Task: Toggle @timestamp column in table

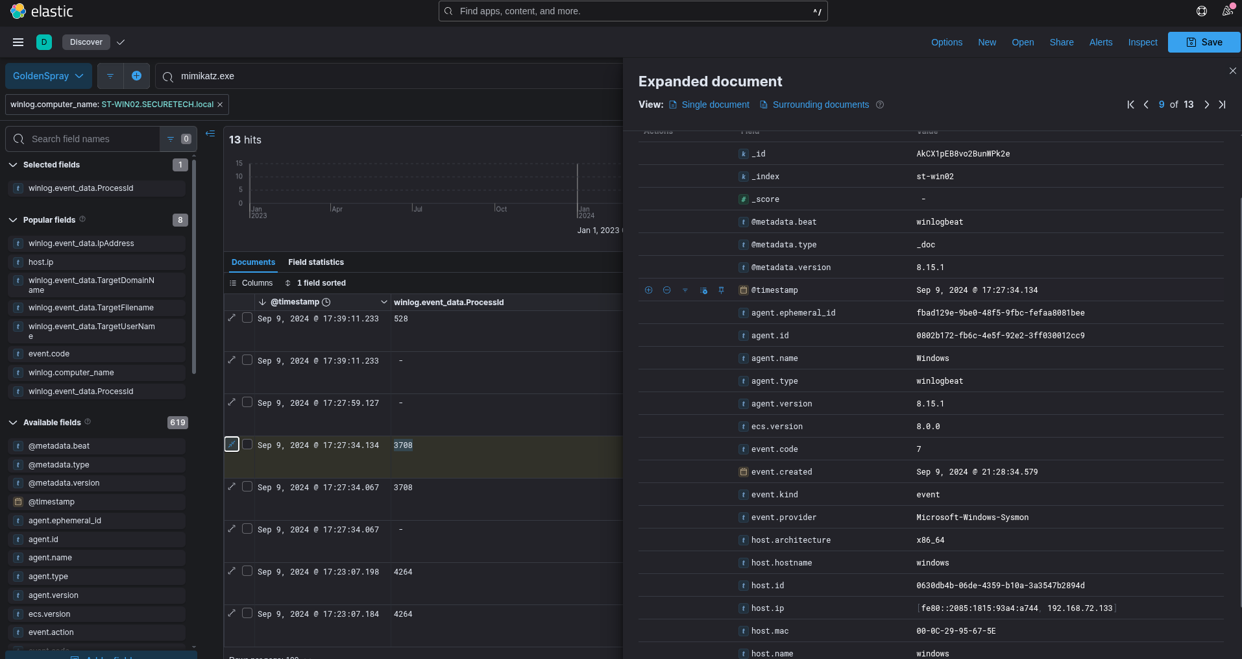Action: 703,290
